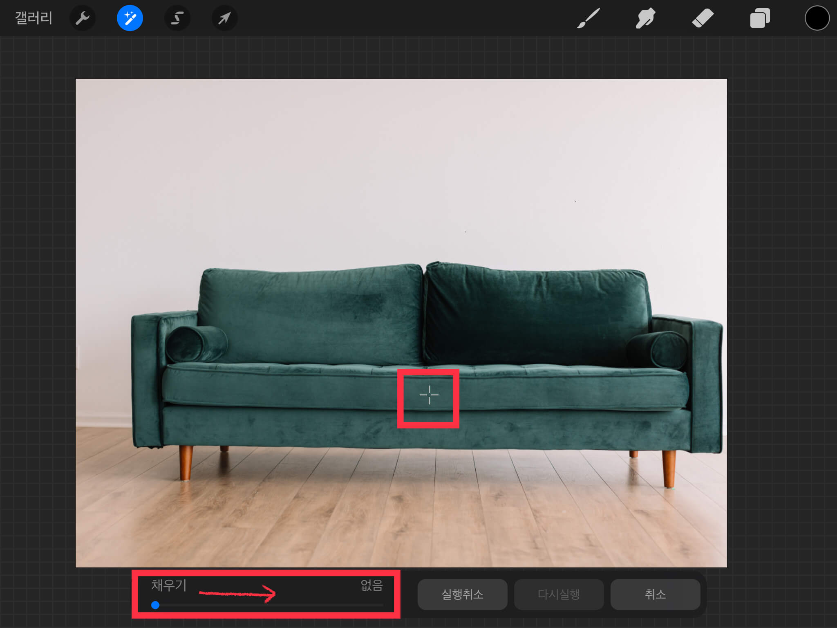
Task: Toggle the Adjustments magic wand icon
Action: tap(130, 18)
